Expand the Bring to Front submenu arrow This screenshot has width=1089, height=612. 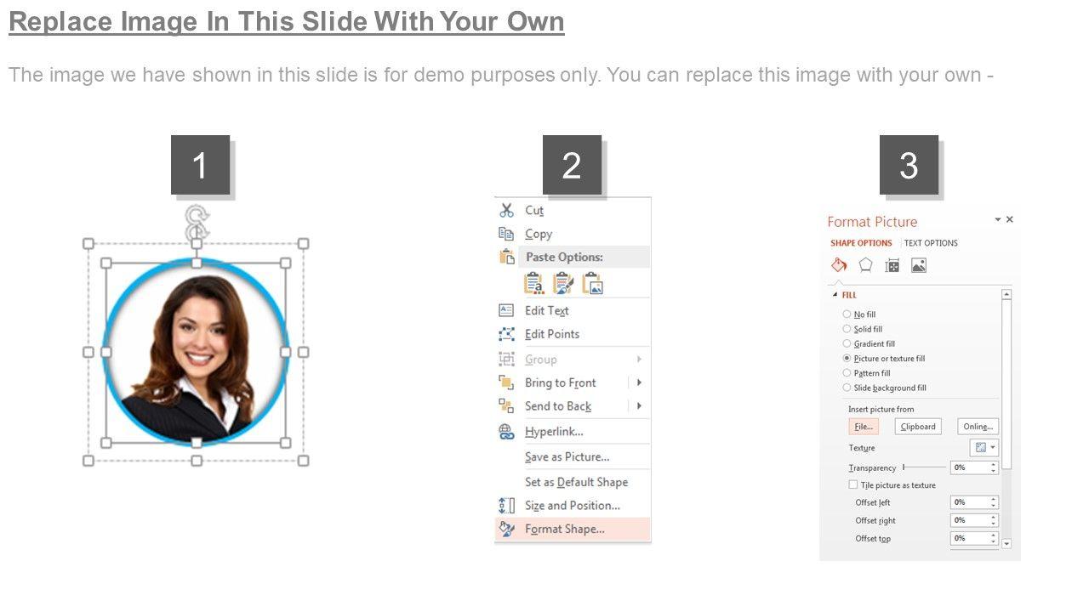(x=639, y=382)
